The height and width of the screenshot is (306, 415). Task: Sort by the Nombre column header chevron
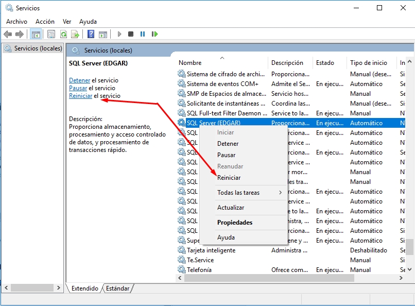click(x=222, y=58)
